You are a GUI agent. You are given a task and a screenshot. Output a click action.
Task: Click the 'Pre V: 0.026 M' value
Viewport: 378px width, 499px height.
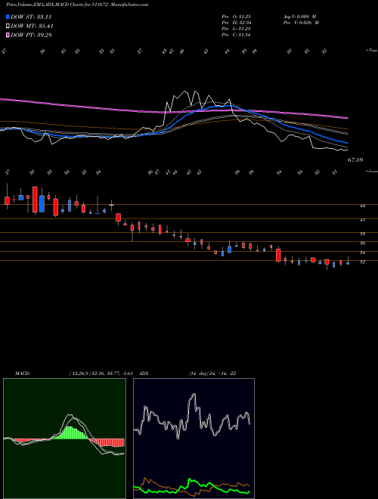pos(301,23)
